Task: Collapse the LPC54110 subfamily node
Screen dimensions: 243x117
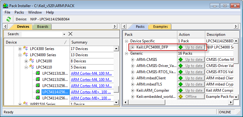Action: 26,67
